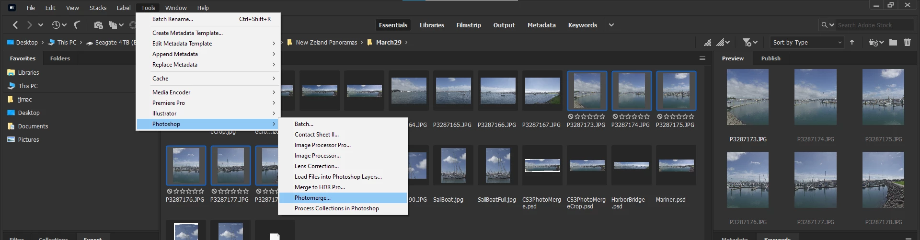Switch to Libraries workspace
Viewport: 920px width, 240px height.
432,25
